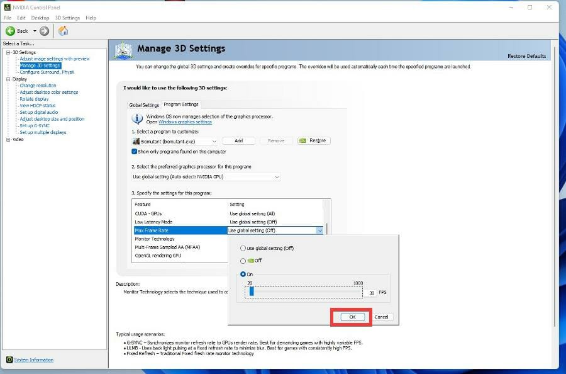
Task: Open the Help menu
Action: click(x=91, y=18)
